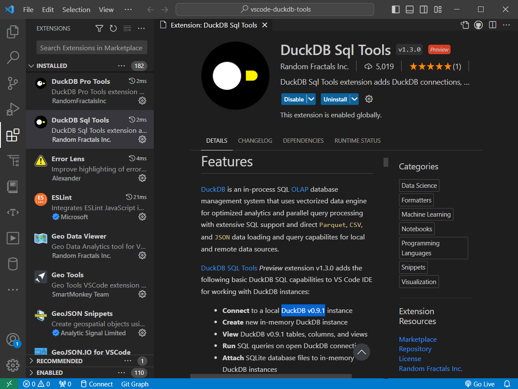518x389 pixels.
Task: Toggle primary side bar visibility
Action: pyautogui.click(x=396, y=9)
